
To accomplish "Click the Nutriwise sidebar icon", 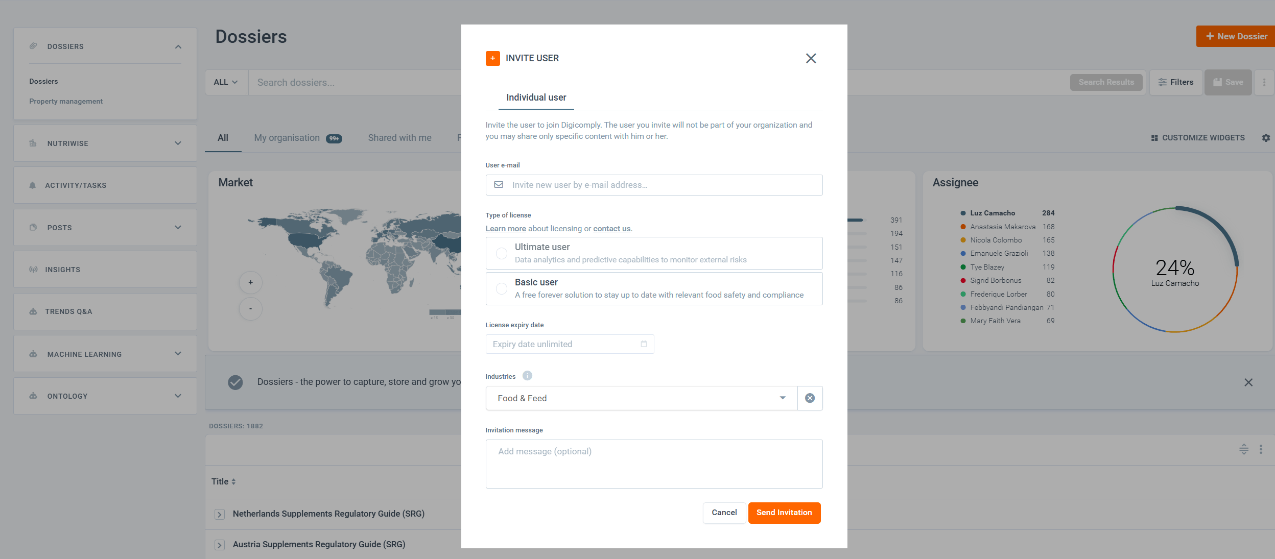I will [x=33, y=143].
